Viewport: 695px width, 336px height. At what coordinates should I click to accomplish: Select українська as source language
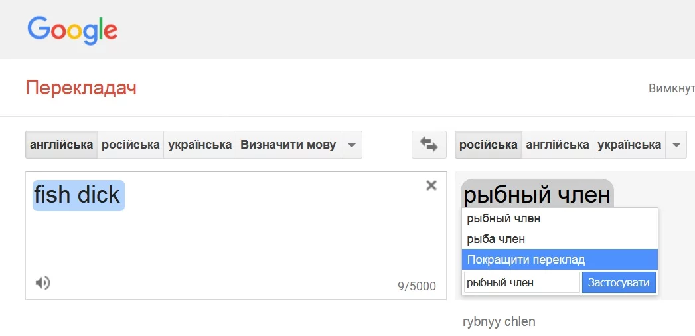(x=200, y=145)
